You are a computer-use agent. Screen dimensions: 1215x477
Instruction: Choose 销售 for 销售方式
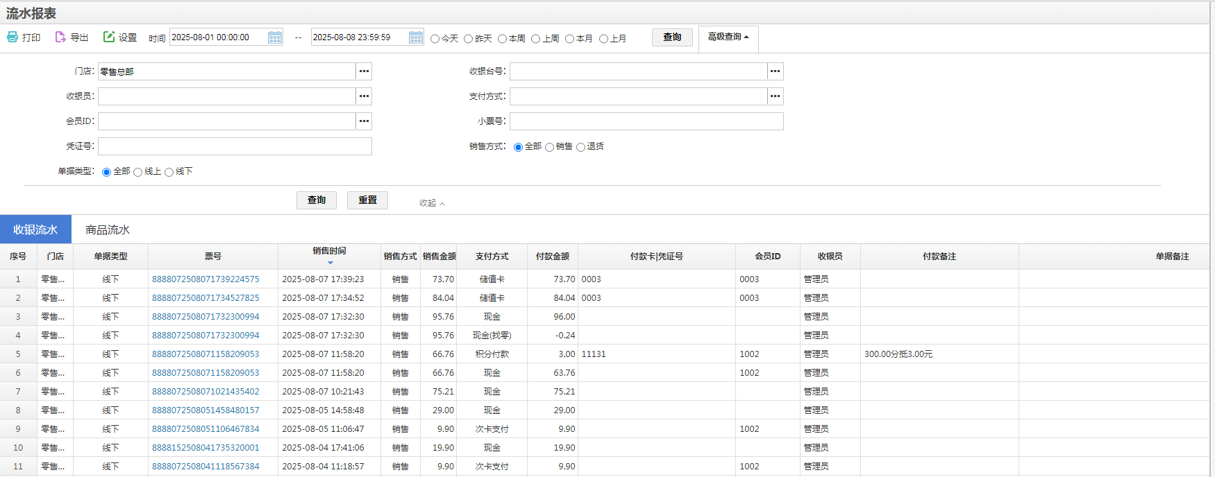tap(550, 147)
